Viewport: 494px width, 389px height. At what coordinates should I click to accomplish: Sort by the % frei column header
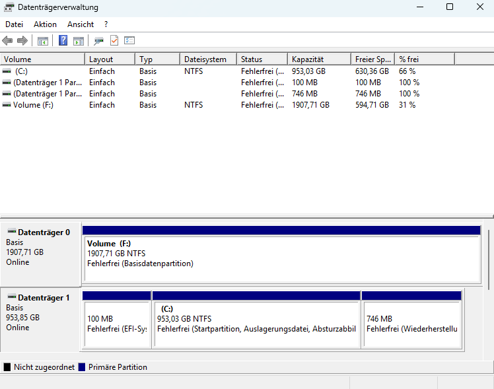[425, 59]
